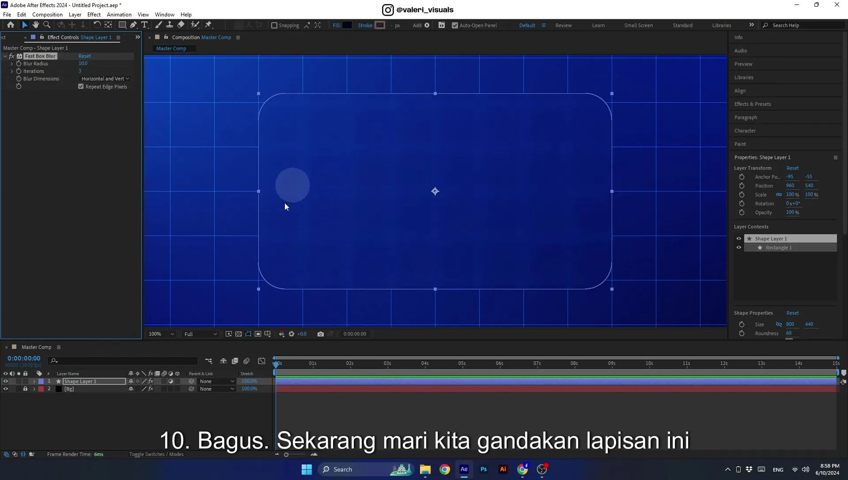Open Blur Dimensions dropdown
Screen dimensions: 848x480
[x=105, y=79]
